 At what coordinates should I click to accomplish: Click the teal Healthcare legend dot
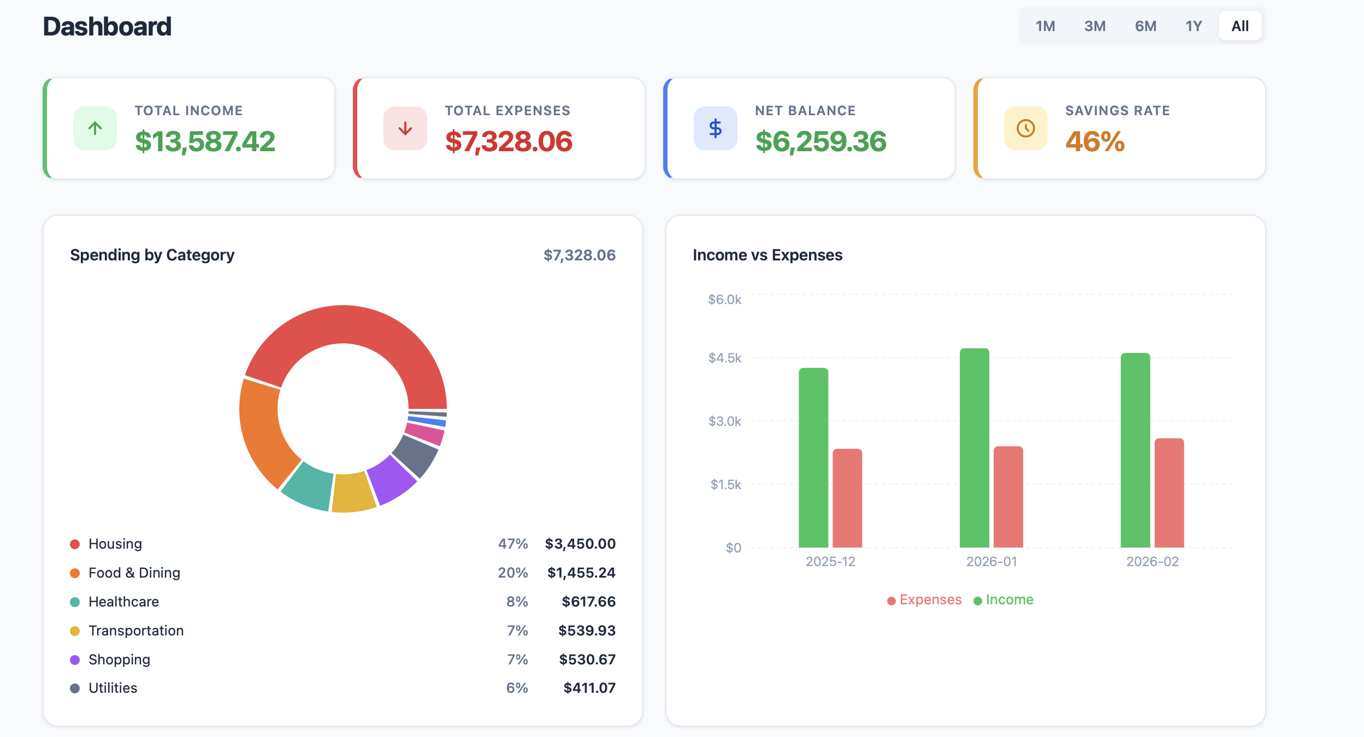point(75,602)
